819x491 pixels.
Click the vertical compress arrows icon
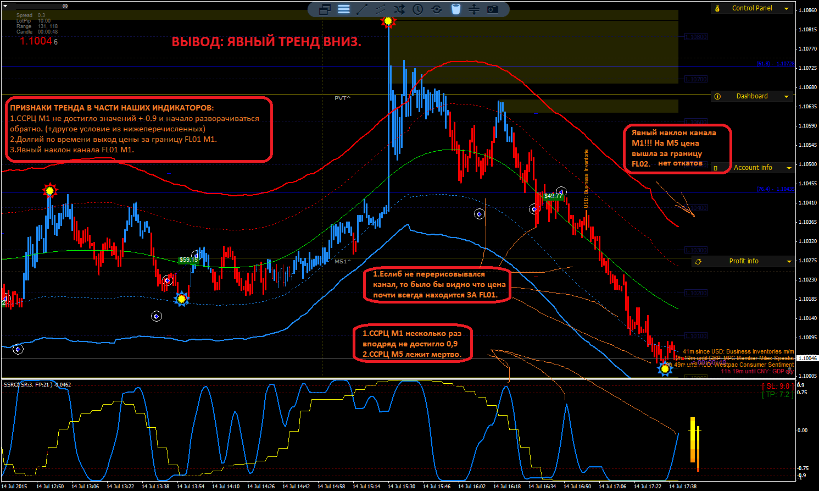474,9
